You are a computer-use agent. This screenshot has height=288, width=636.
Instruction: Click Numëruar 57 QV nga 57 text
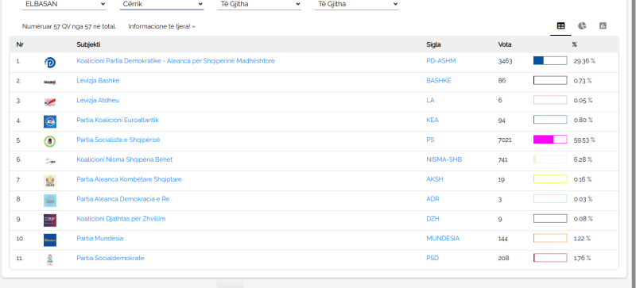(x=68, y=26)
